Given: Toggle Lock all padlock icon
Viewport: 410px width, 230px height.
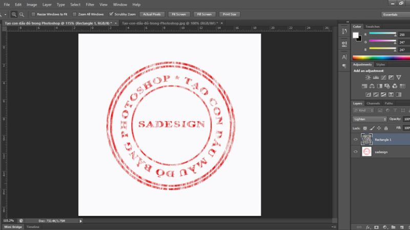Looking at the screenshot, I should (386, 128).
